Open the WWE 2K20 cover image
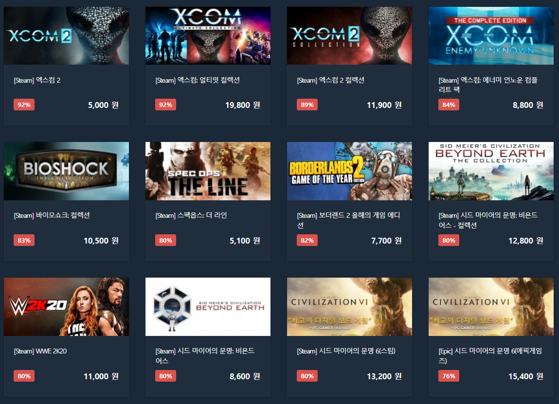Image resolution: width=559 pixels, height=404 pixels. pyautogui.click(x=66, y=307)
